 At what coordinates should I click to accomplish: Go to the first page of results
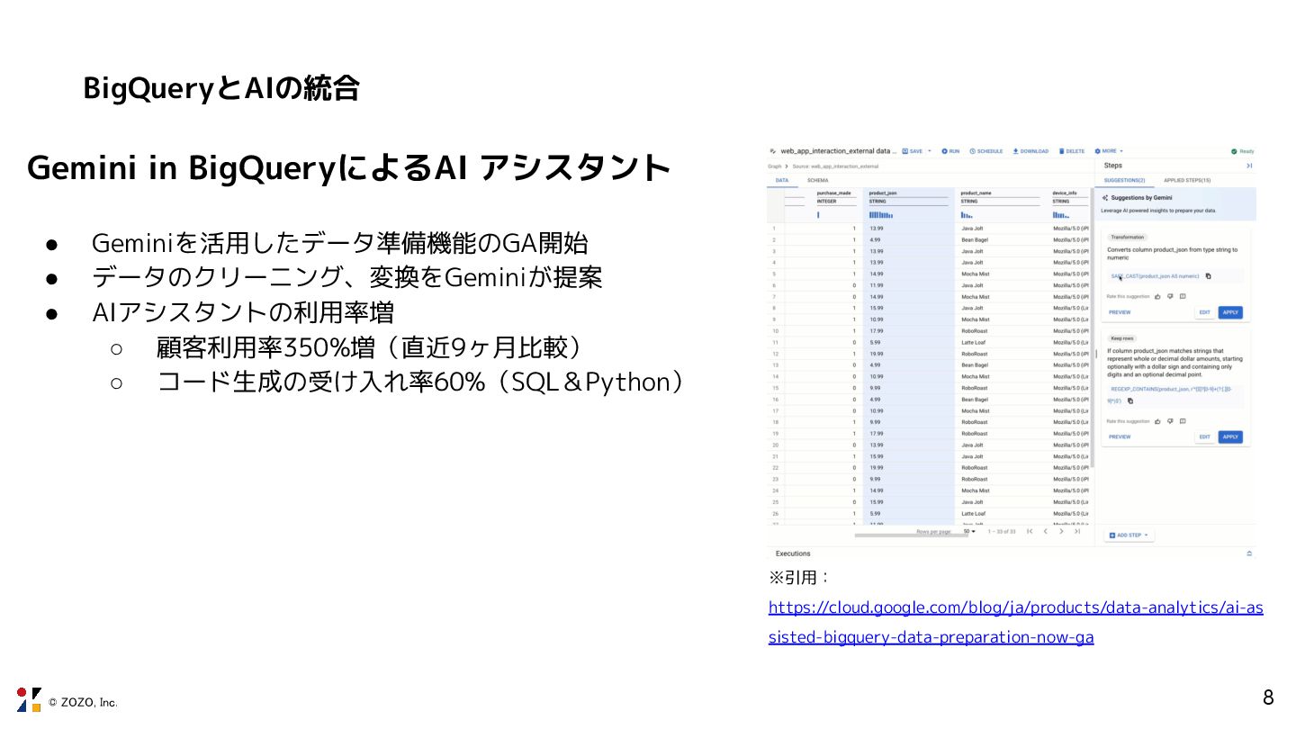pos(1030,531)
